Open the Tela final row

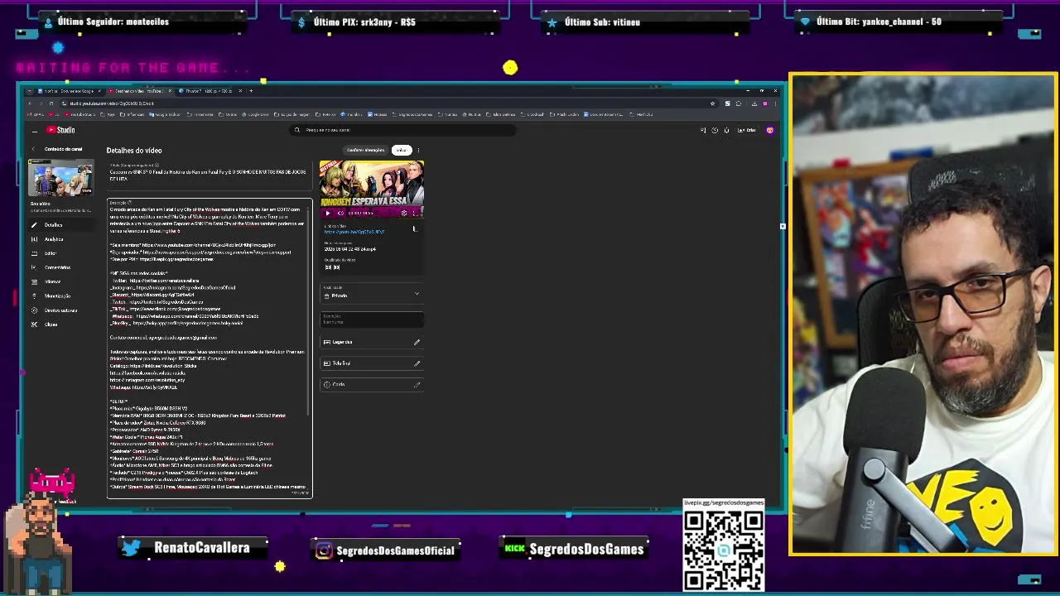point(372,363)
